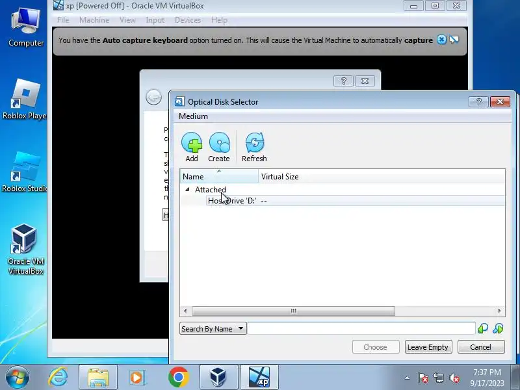Launch Google Chrome from the taskbar

[178, 377]
